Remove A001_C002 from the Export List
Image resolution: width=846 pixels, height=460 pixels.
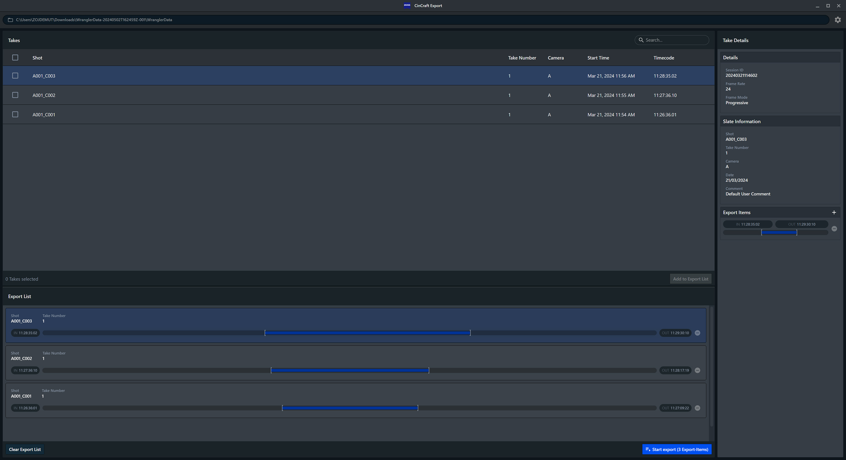pyautogui.click(x=698, y=370)
